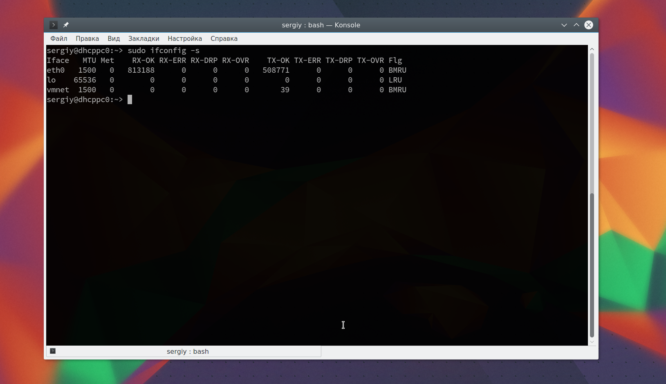Image resolution: width=666 pixels, height=384 pixels.
Task: Minimize the Konsole window
Action: coord(564,25)
